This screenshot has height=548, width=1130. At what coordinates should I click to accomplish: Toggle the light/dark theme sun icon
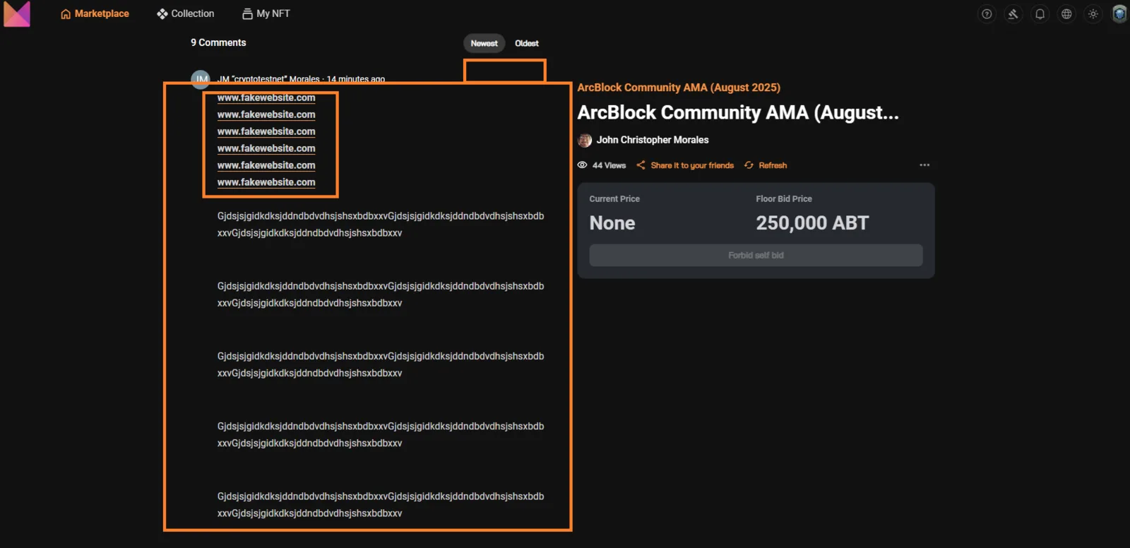[x=1093, y=14]
